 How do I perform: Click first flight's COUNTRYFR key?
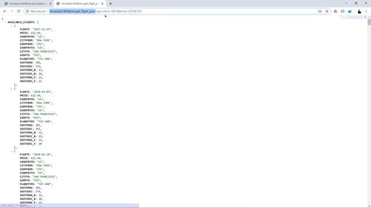(27, 37)
